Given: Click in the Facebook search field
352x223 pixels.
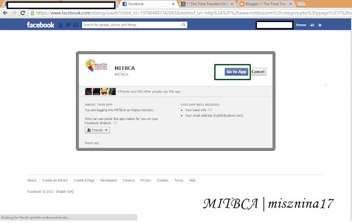Looking at the screenshot, I should (x=131, y=25).
